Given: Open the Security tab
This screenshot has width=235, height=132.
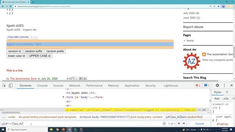Looking at the screenshot, I should click(150, 85).
